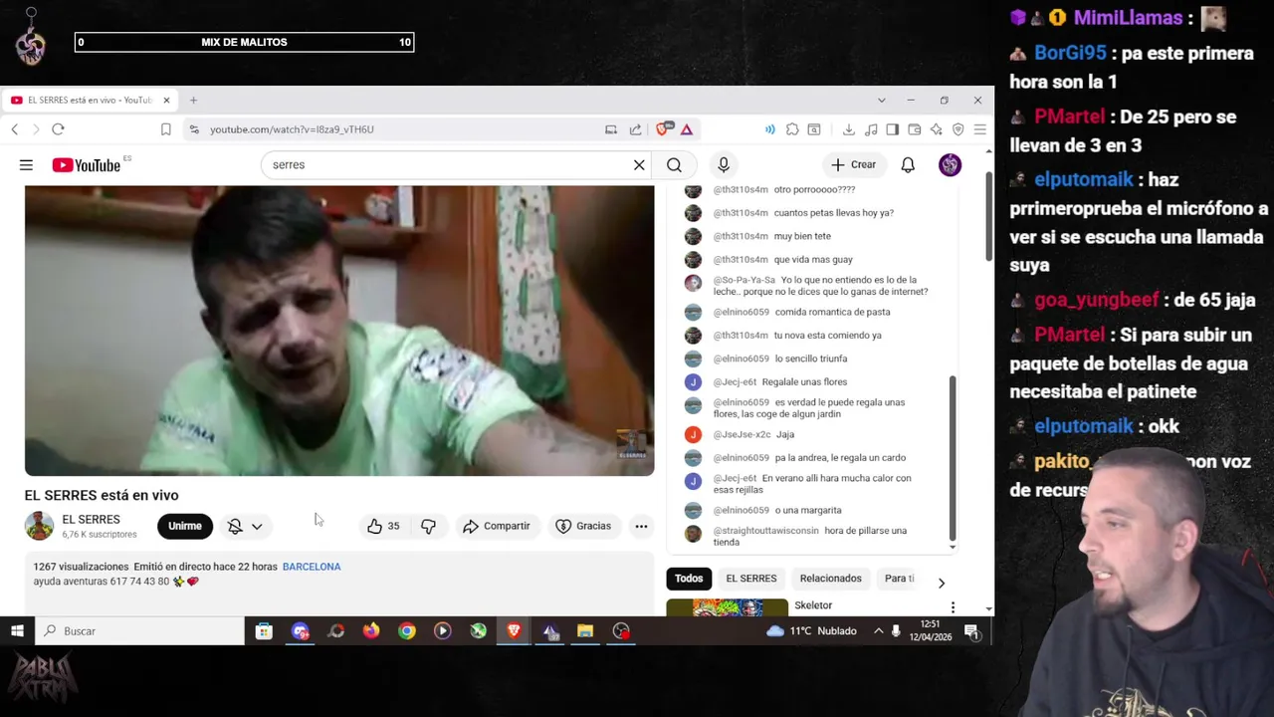Open Leo AI sparkle icon

(936, 129)
